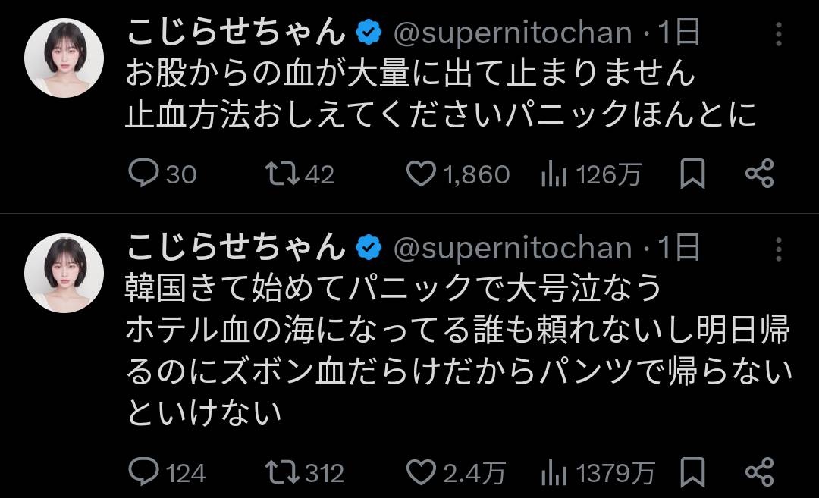Reply to the first tweet with 30 replies

tap(142, 174)
